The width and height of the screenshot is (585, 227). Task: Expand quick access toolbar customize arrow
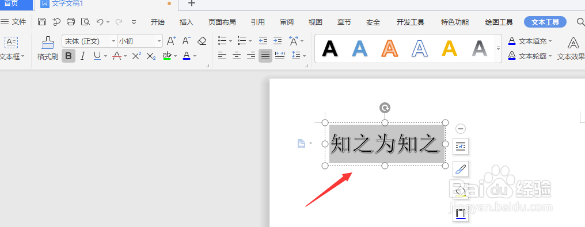[134, 22]
